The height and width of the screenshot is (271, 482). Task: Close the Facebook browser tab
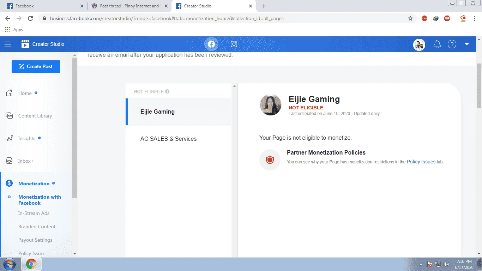tap(82, 6)
